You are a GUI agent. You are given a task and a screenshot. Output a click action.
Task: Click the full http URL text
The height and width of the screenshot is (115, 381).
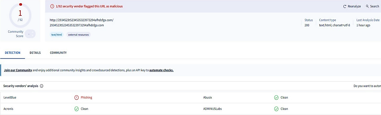[x=82, y=20]
